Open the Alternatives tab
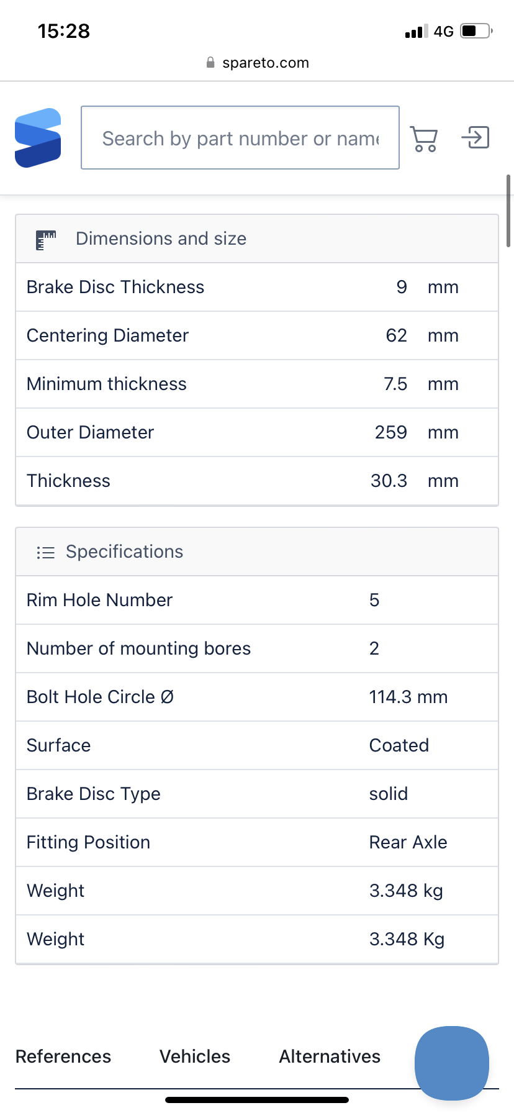This screenshot has height=1113, width=514. [x=330, y=1056]
